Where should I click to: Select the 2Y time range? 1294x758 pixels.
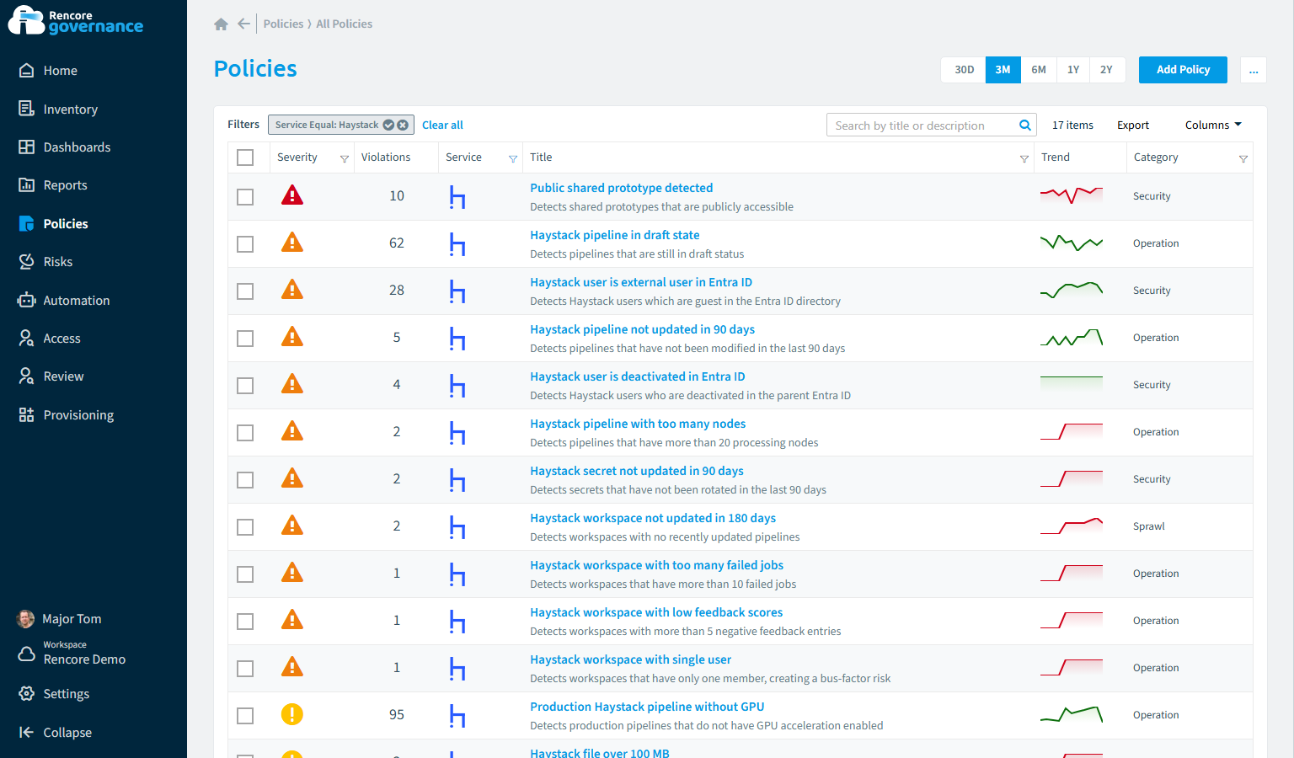coord(1107,70)
